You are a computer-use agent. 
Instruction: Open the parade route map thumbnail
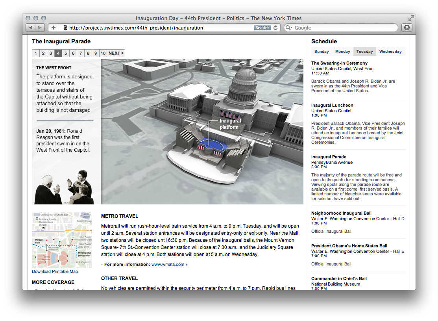[x=62, y=240]
